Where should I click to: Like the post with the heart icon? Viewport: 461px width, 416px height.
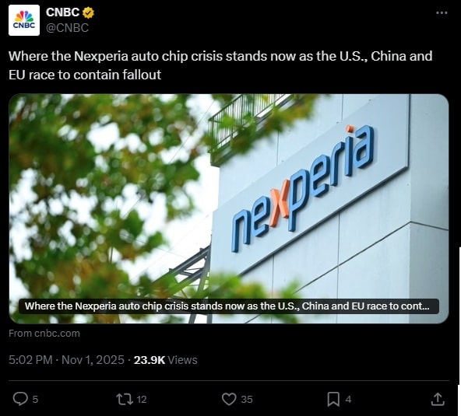(x=229, y=399)
